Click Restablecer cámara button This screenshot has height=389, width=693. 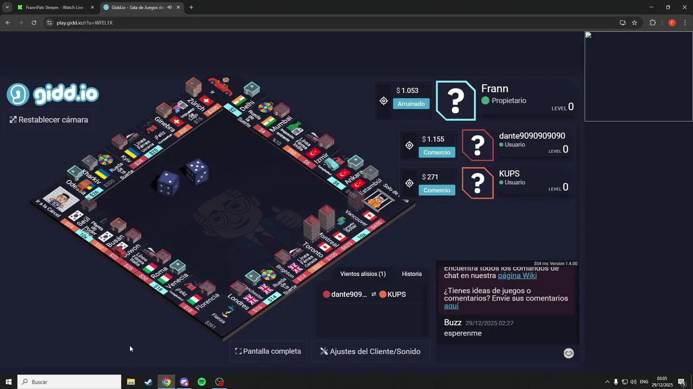(49, 120)
